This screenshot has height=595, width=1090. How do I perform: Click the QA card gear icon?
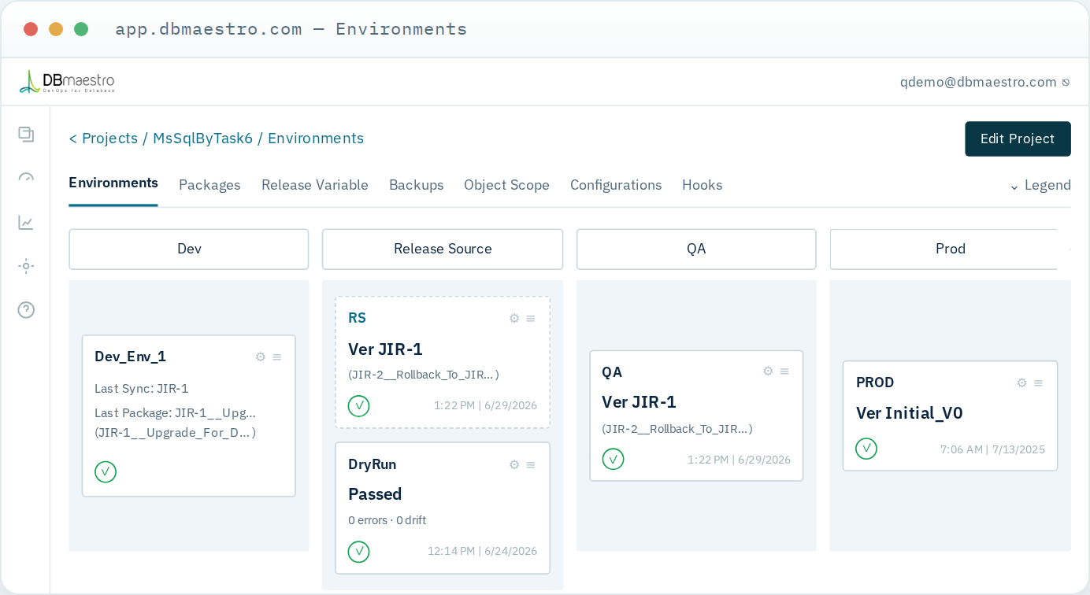[x=768, y=371]
